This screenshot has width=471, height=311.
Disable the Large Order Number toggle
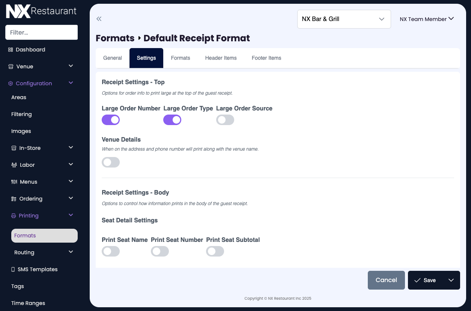click(111, 119)
